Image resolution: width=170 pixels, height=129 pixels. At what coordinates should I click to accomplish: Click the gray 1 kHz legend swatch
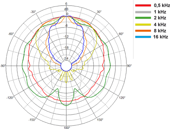(x=143, y=12)
